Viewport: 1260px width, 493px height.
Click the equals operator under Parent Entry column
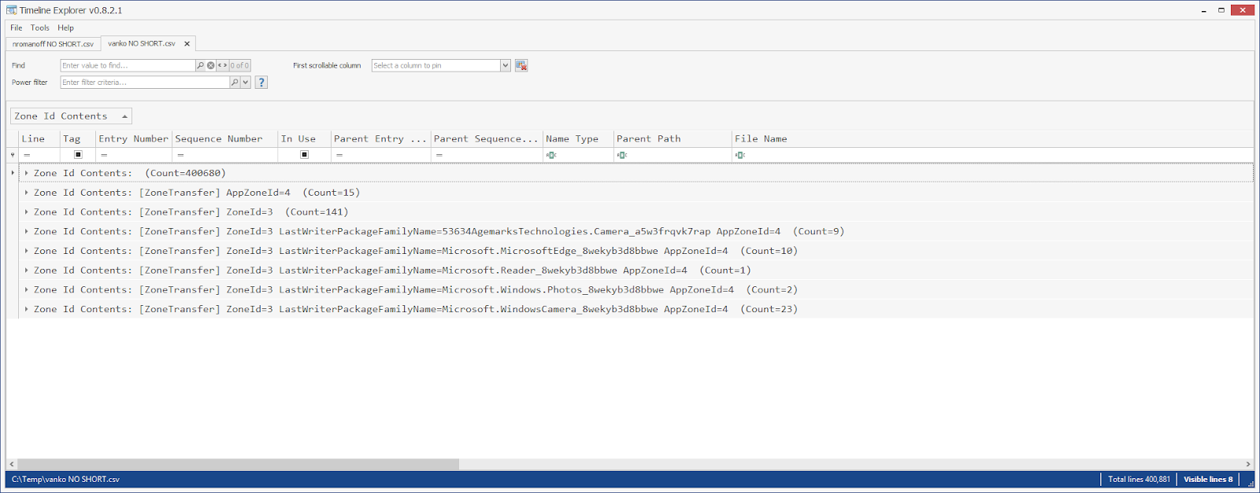[339, 155]
